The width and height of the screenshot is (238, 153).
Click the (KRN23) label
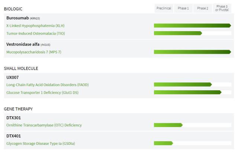point(35,19)
